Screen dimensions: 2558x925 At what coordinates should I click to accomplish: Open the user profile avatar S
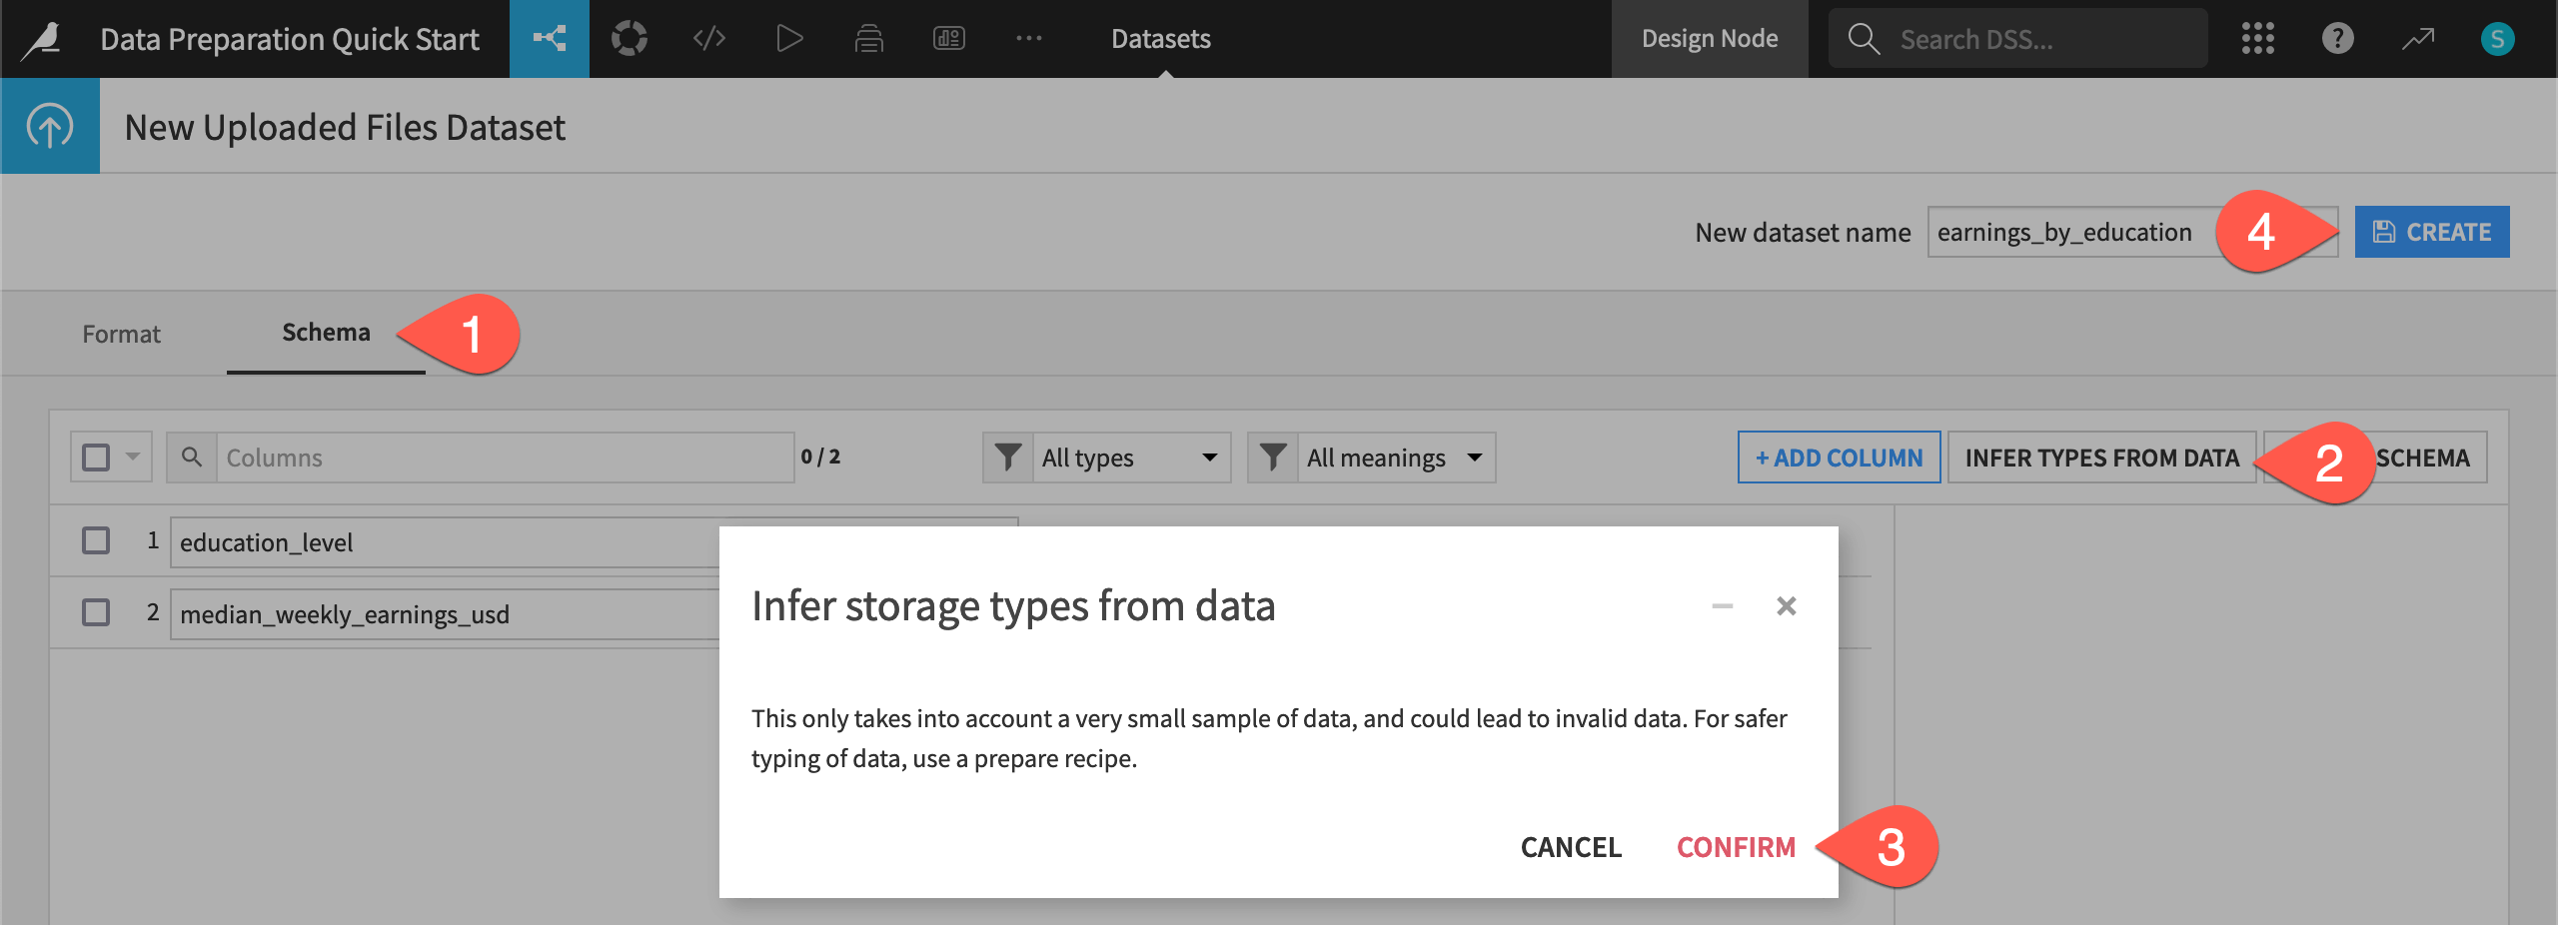click(x=2498, y=39)
